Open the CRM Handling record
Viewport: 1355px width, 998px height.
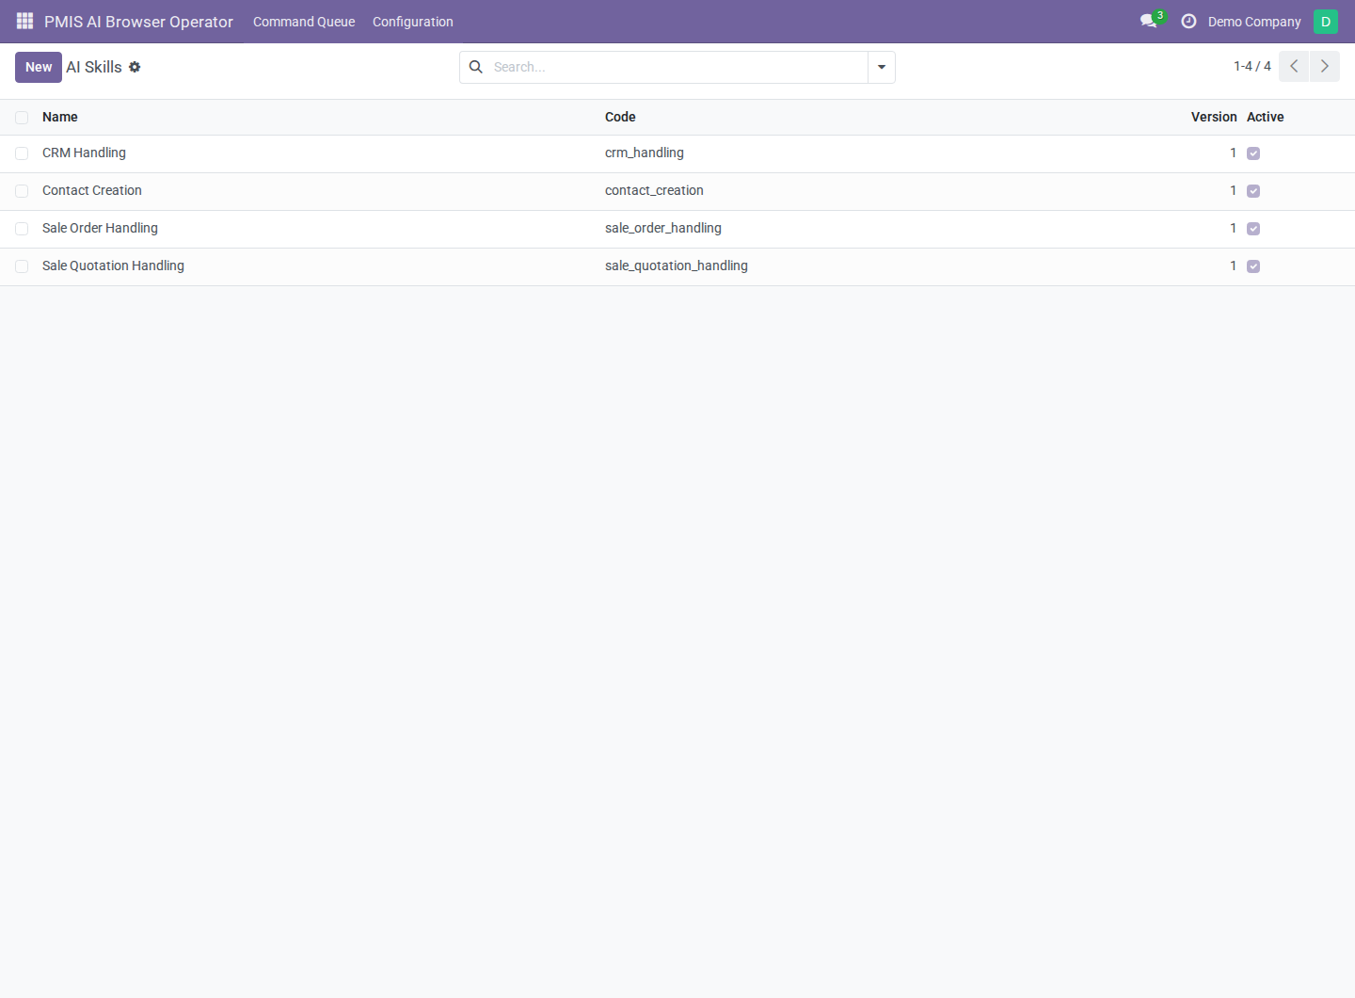(x=84, y=153)
